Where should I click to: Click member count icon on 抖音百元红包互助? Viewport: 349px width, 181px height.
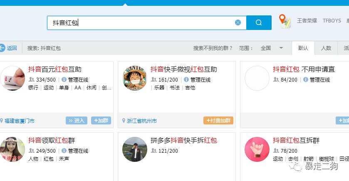[x=31, y=79]
